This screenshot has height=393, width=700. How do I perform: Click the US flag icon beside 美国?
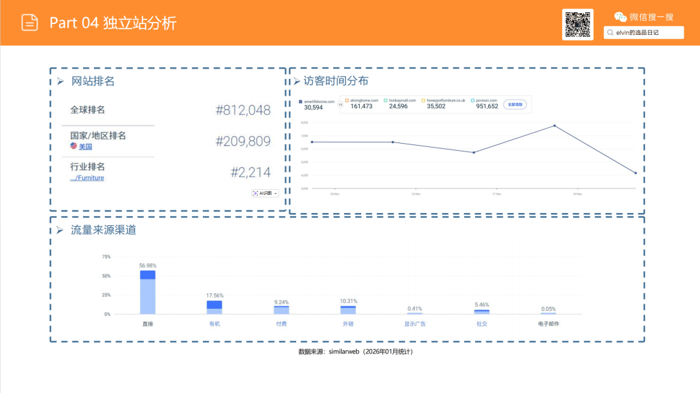(73, 146)
